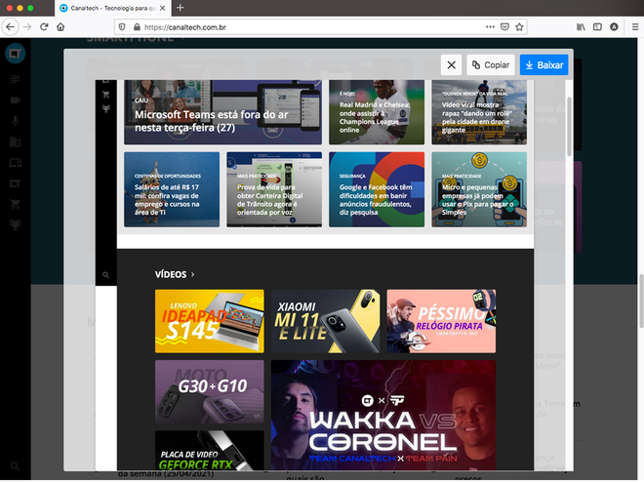Viewport: 644px width, 483px height.
Task: Open the podcast microphone sidebar icon
Action: (16, 121)
